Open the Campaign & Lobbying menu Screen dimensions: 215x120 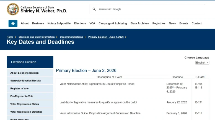click(x=113, y=23)
